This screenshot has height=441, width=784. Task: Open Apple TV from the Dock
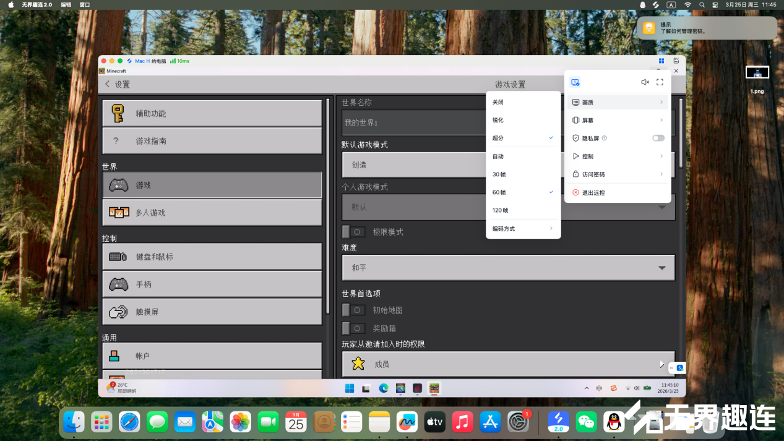(x=434, y=422)
